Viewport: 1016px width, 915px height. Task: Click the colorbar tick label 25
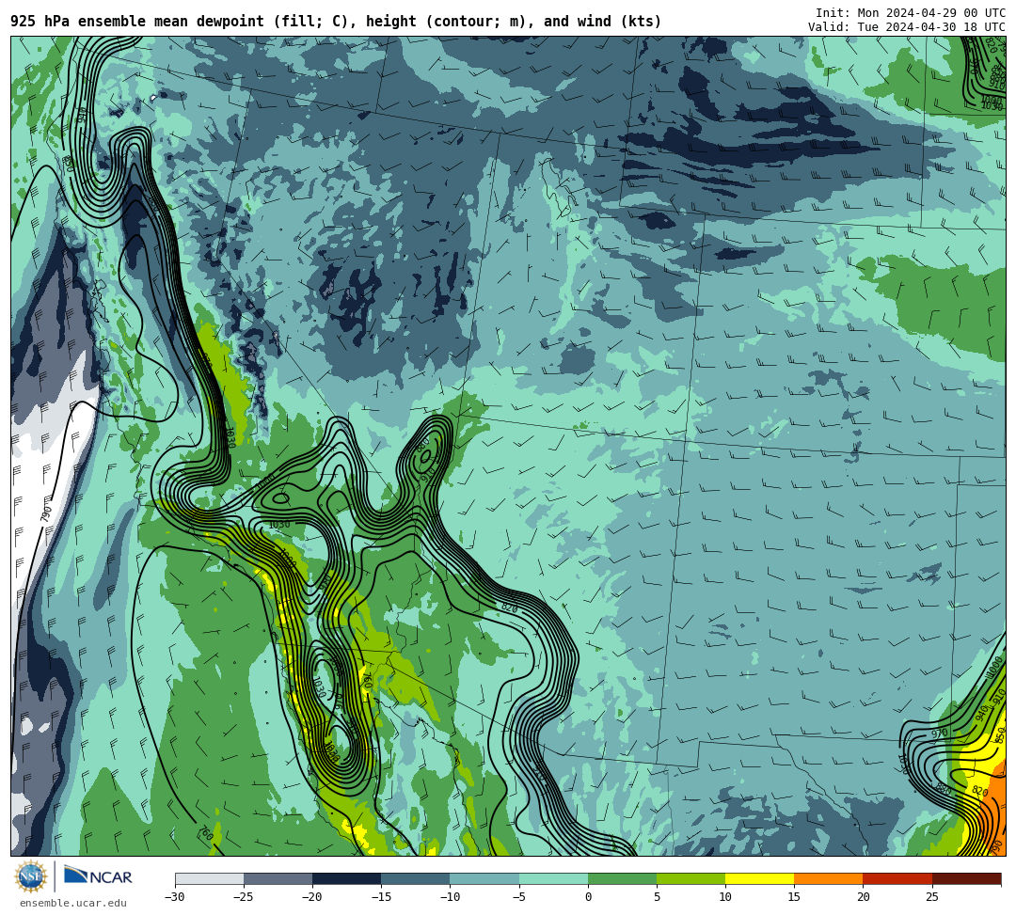coord(932,897)
